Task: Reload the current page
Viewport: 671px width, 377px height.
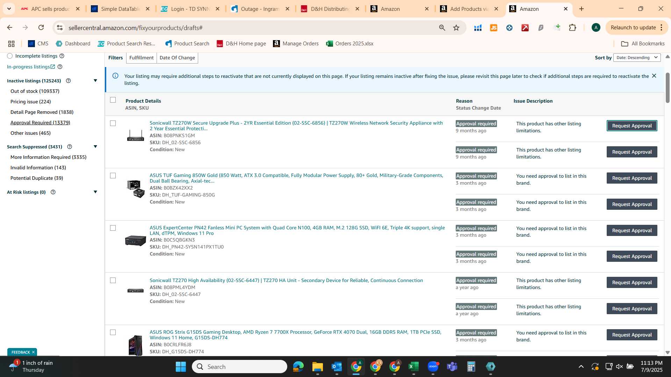Action: tap(41, 28)
